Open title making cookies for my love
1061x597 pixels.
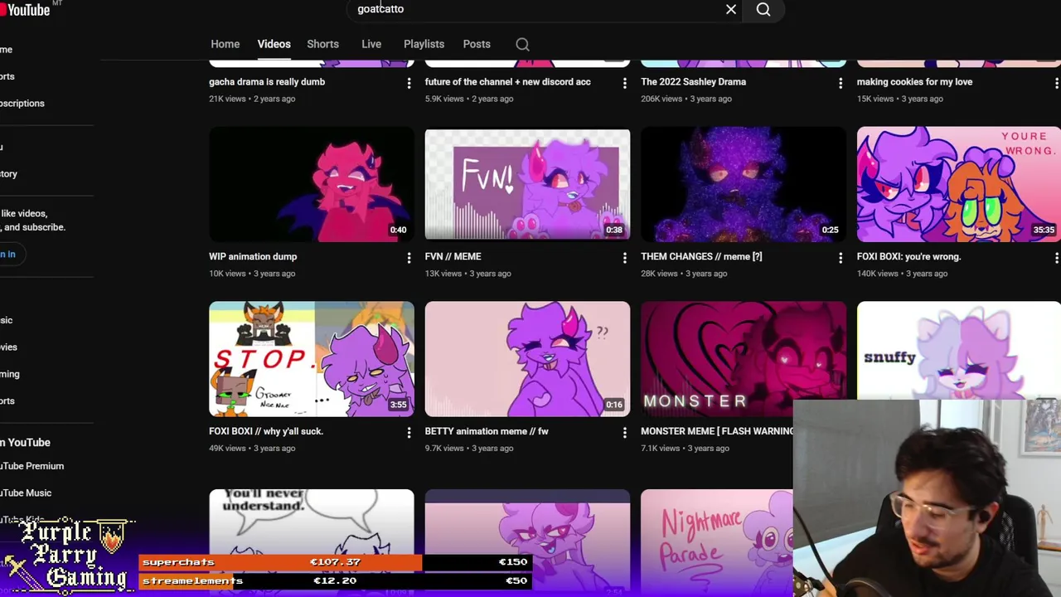pyautogui.click(x=914, y=82)
